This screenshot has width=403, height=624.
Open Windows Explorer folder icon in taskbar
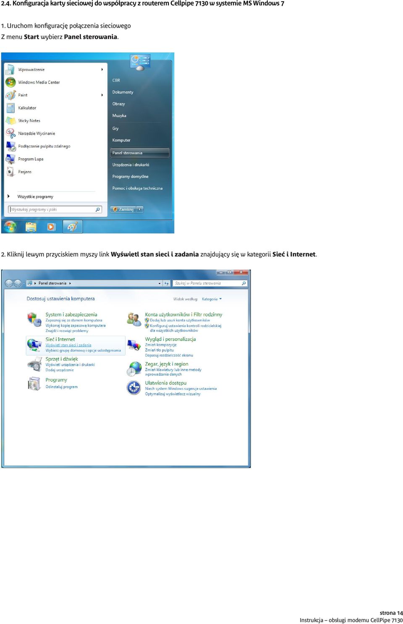pos(31,227)
